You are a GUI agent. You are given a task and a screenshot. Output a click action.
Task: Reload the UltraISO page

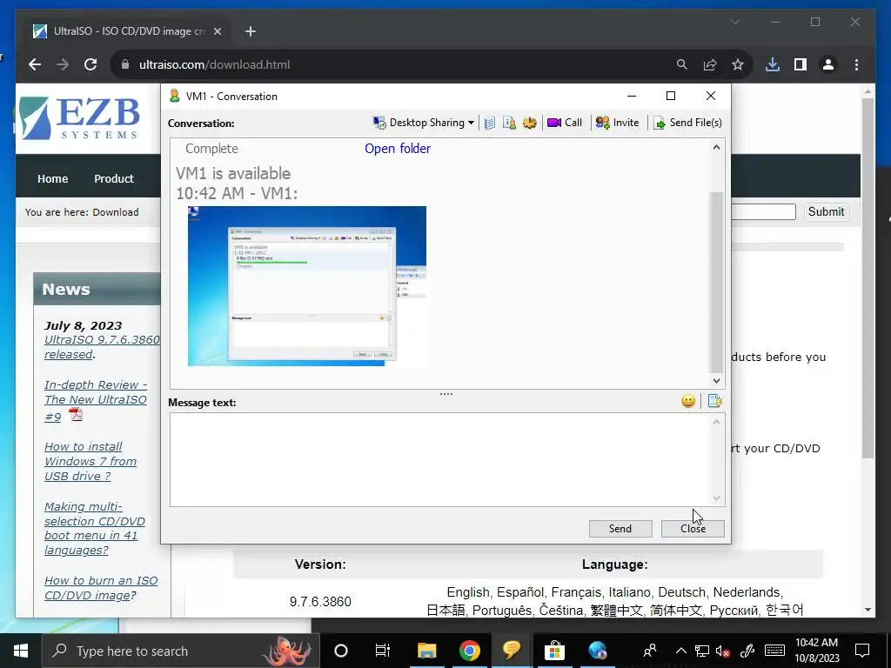[x=90, y=64]
